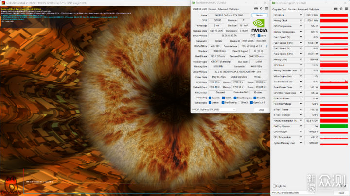
Task: Click the 145.7 W Board Power Draw value
Action: (312, 87)
